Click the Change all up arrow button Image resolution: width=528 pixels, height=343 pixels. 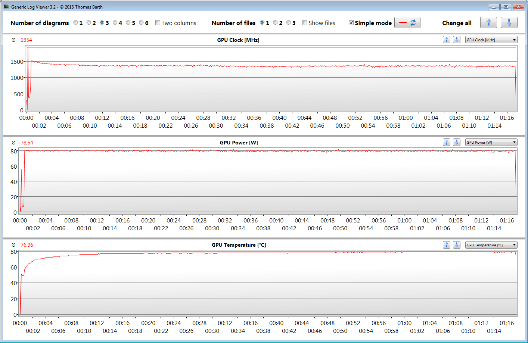(x=488, y=23)
